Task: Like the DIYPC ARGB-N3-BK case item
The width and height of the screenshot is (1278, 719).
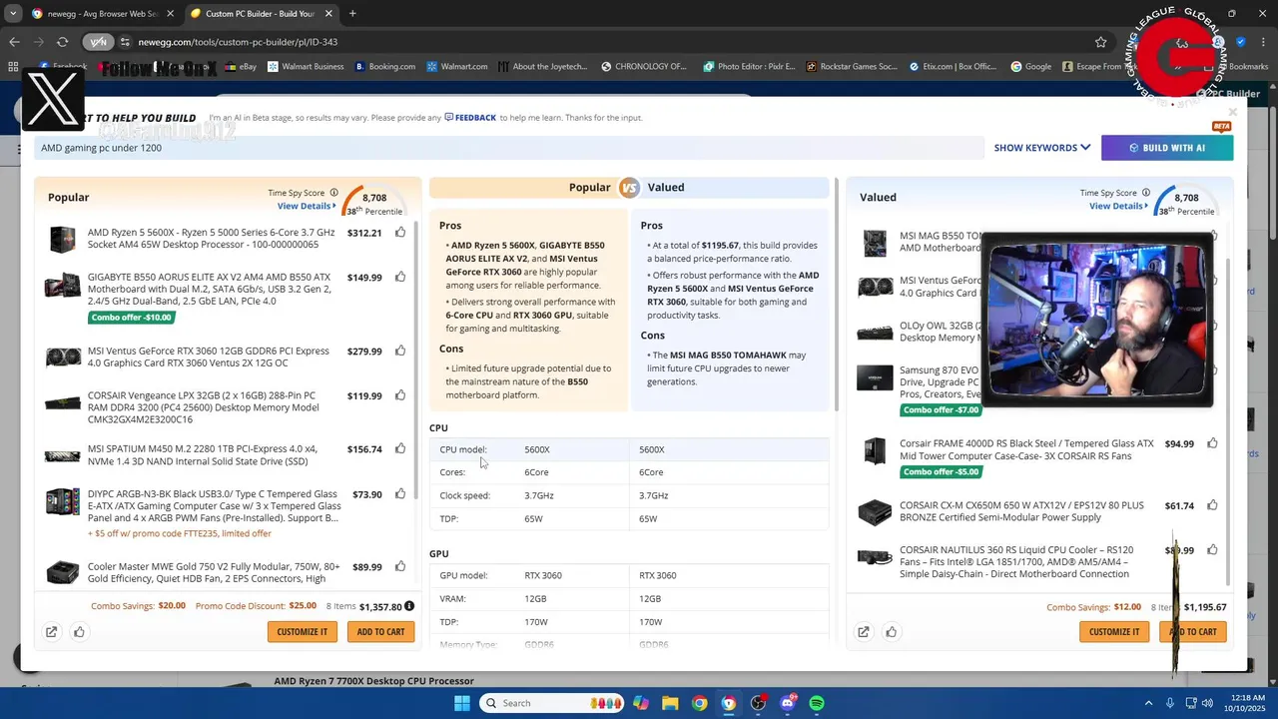Action: pyautogui.click(x=400, y=494)
